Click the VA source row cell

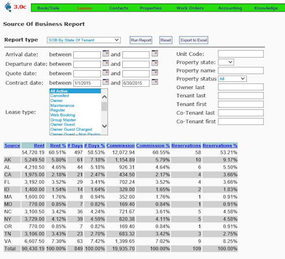click(x=12, y=241)
